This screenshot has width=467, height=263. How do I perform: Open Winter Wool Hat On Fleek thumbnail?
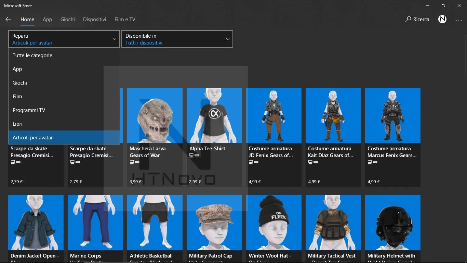coord(274,223)
